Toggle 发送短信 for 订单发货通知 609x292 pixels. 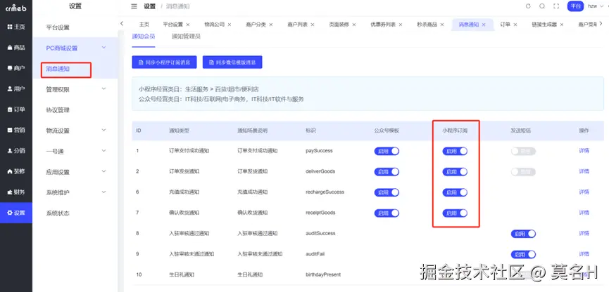(523, 171)
